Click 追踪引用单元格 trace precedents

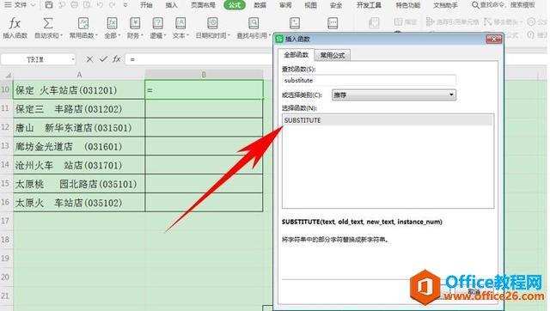[x=453, y=21]
